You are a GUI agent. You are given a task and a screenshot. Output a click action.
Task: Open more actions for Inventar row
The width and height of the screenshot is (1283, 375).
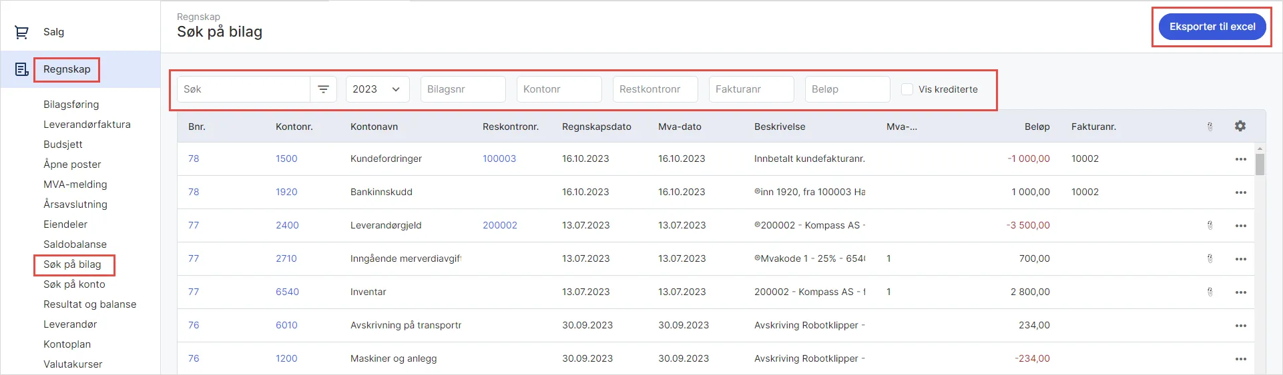1241,292
